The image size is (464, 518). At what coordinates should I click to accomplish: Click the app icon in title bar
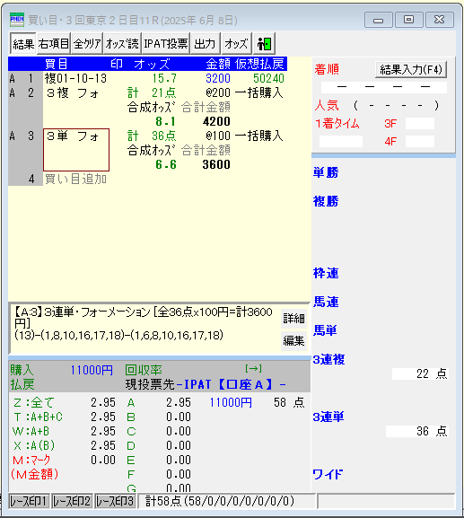click(17, 20)
